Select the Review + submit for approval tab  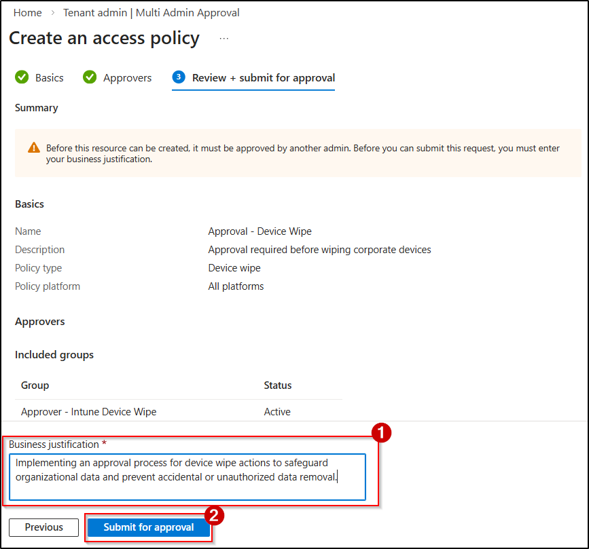264,77
